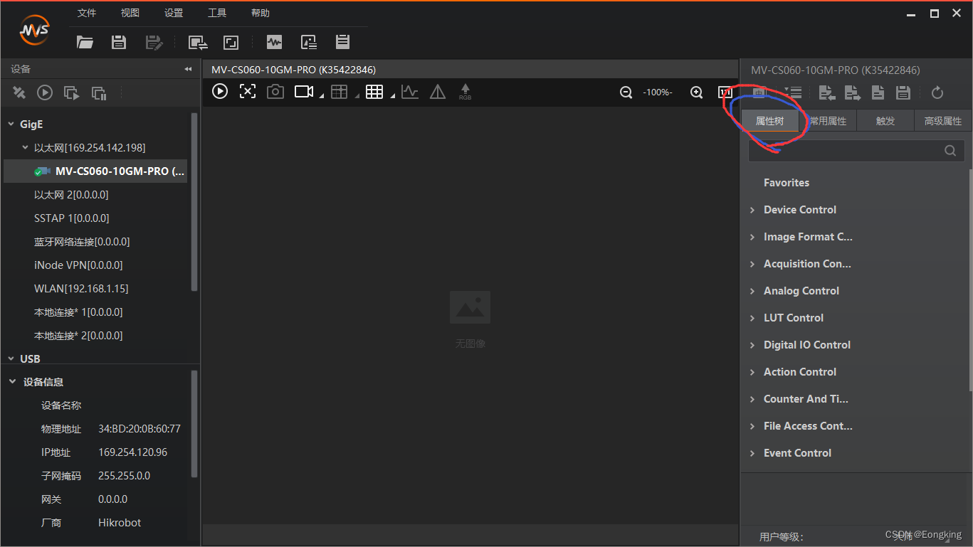Open the white grid overlay dropdown arrow

[392, 96]
